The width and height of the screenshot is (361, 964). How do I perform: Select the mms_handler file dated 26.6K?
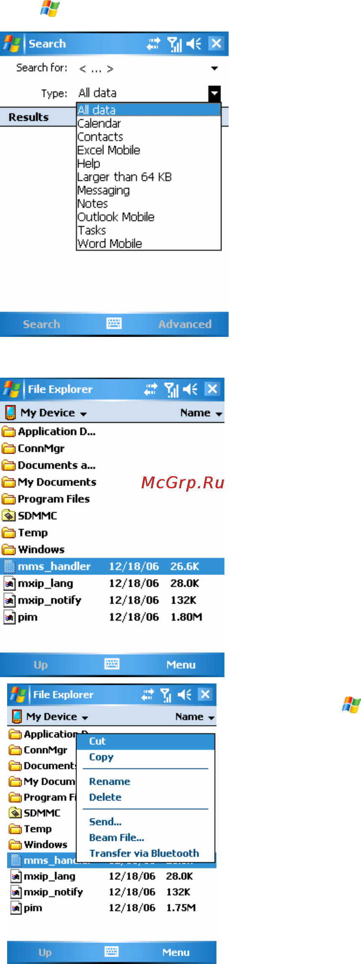pyautogui.click(x=112, y=567)
